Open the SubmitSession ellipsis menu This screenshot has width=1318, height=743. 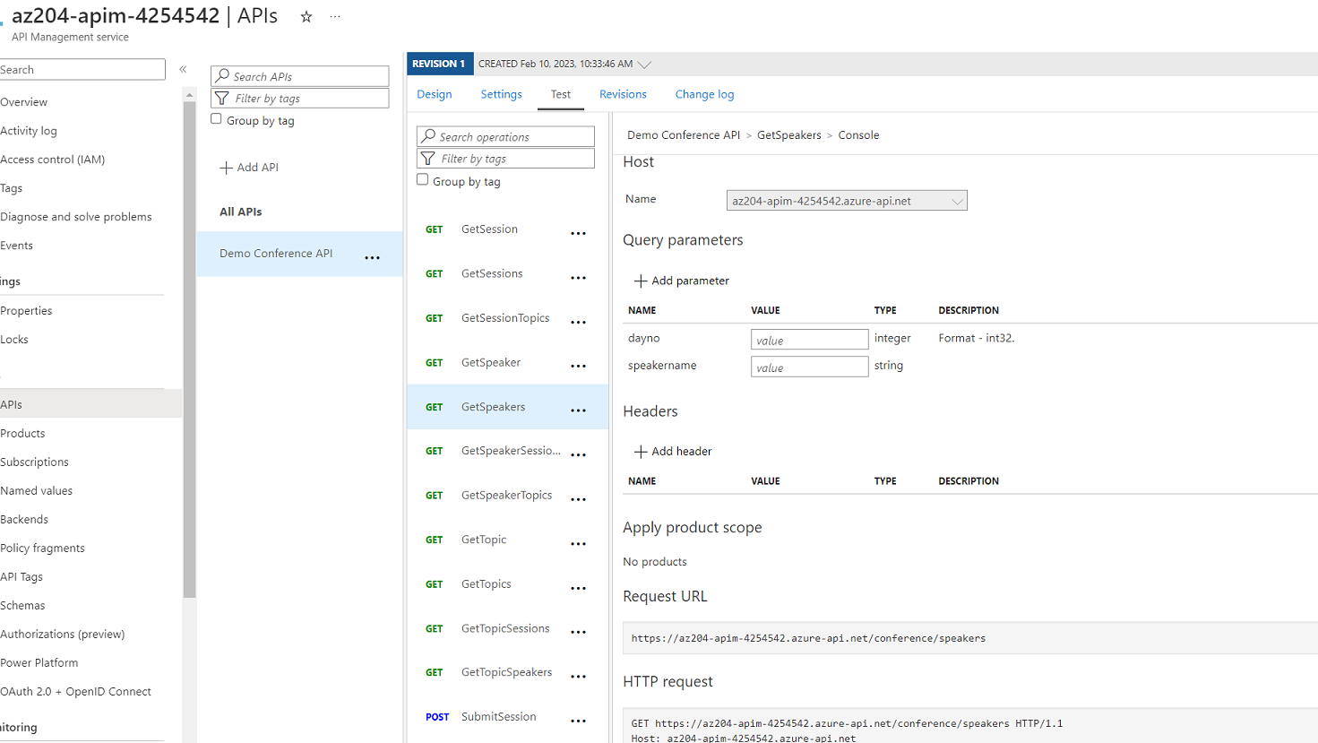[x=579, y=721]
